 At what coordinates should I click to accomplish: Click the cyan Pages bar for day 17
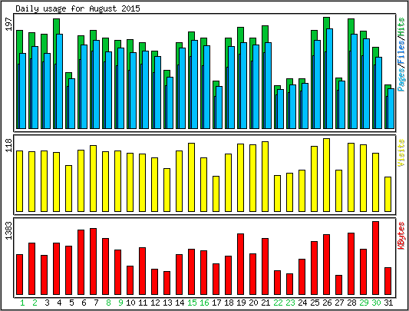click(x=219, y=108)
